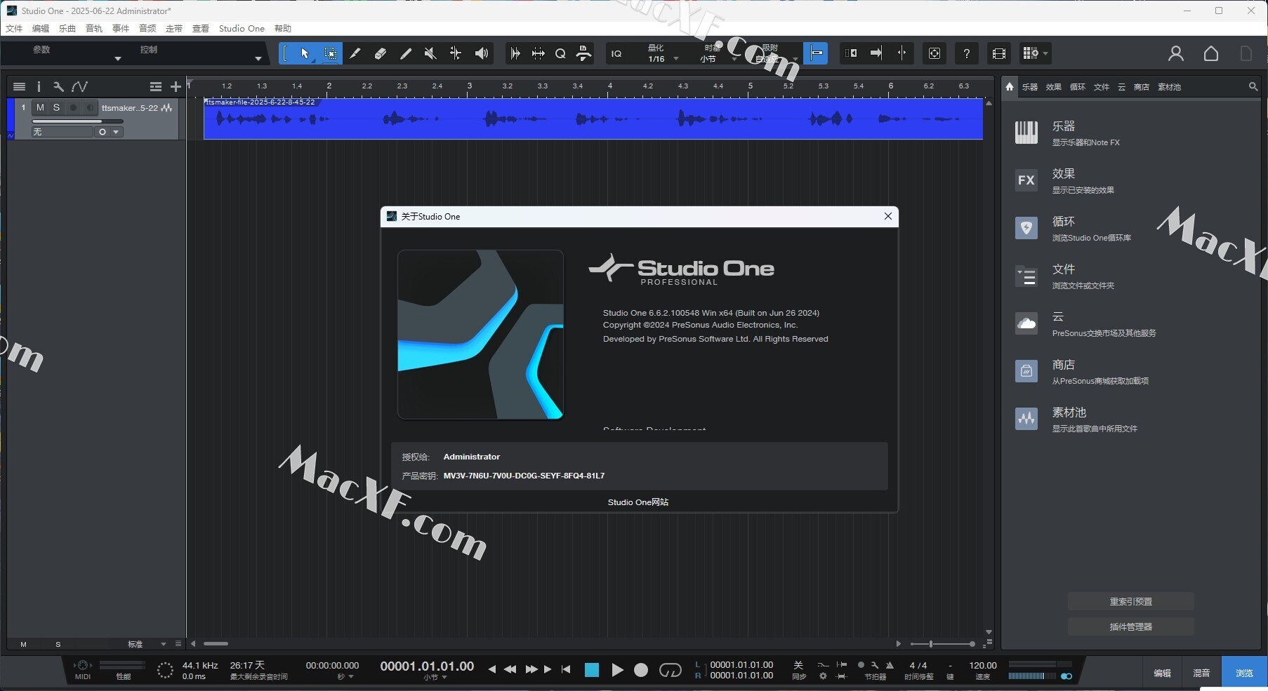1268x691 pixels.
Task: Open the Pool waveform icon
Action: (1026, 419)
